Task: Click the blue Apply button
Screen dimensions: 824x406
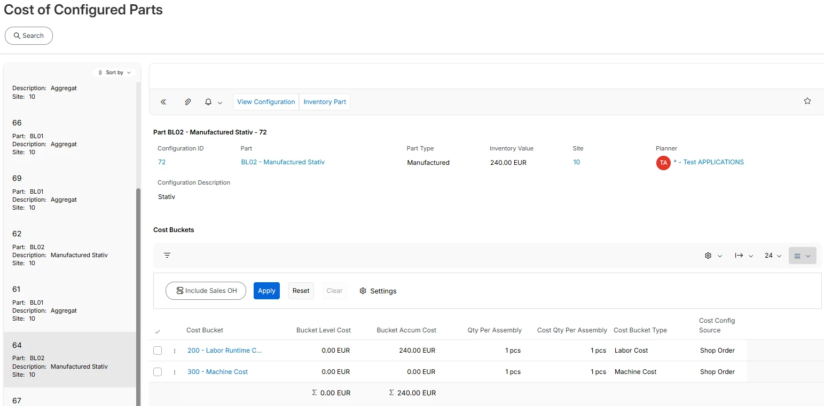Action: tap(266, 291)
